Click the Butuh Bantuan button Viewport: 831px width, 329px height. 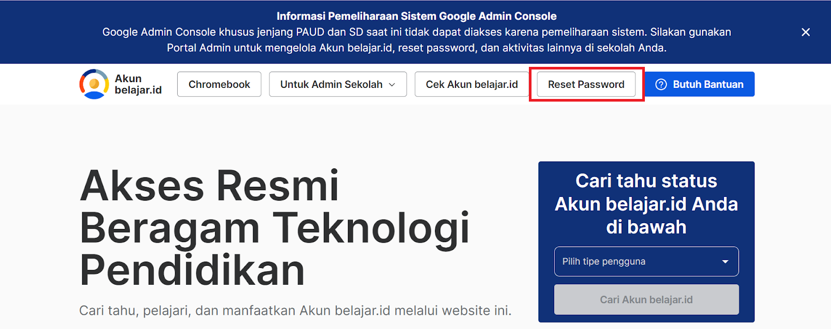click(700, 84)
